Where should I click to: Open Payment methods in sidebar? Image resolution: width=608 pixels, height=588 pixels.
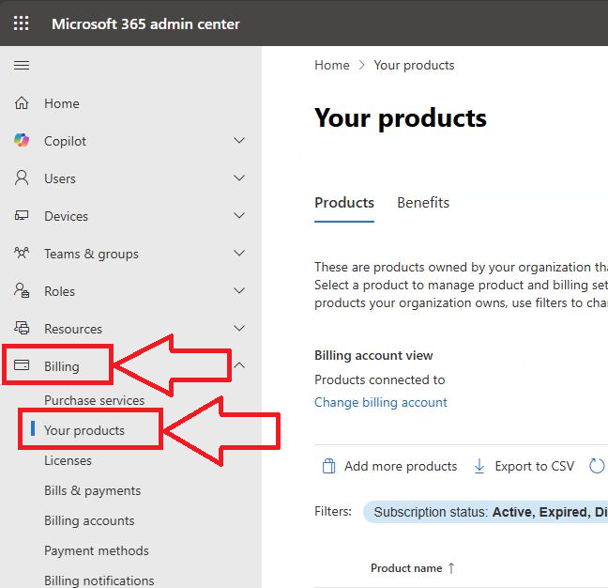click(97, 550)
